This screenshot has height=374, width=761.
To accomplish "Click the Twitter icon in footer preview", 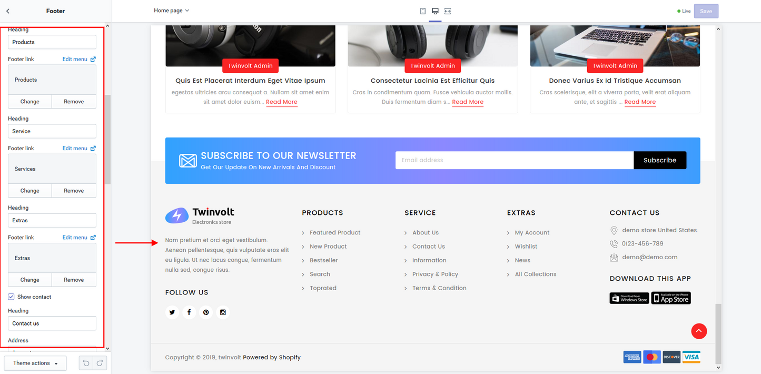I will click(x=172, y=312).
